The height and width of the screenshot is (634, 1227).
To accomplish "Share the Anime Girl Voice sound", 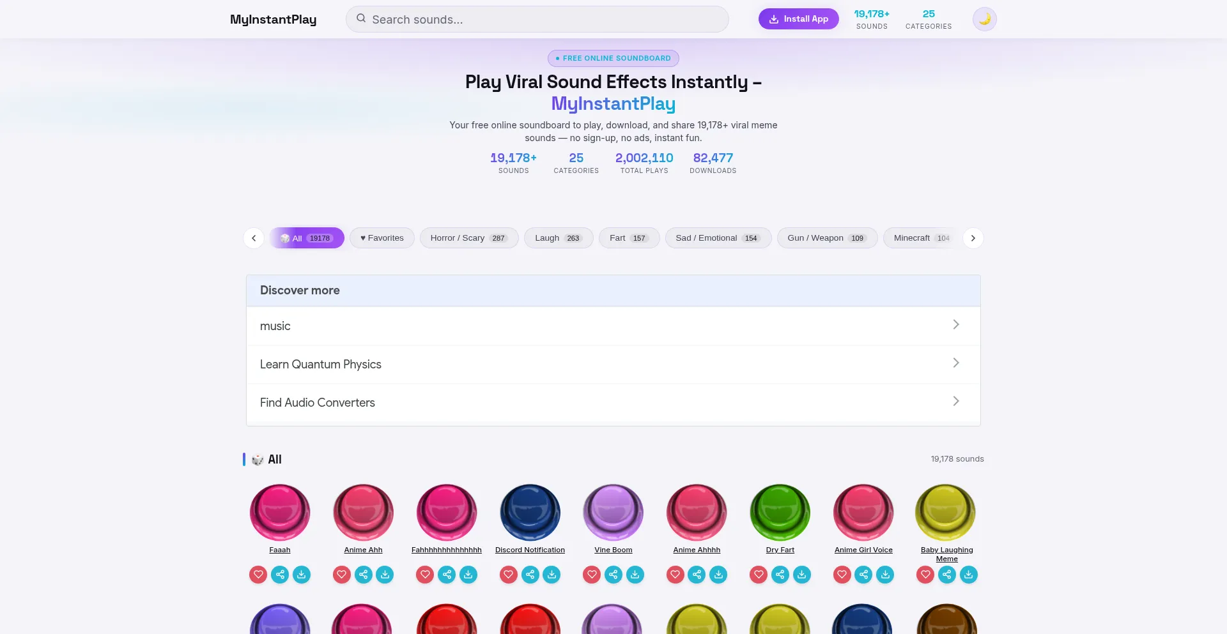I will [863, 575].
